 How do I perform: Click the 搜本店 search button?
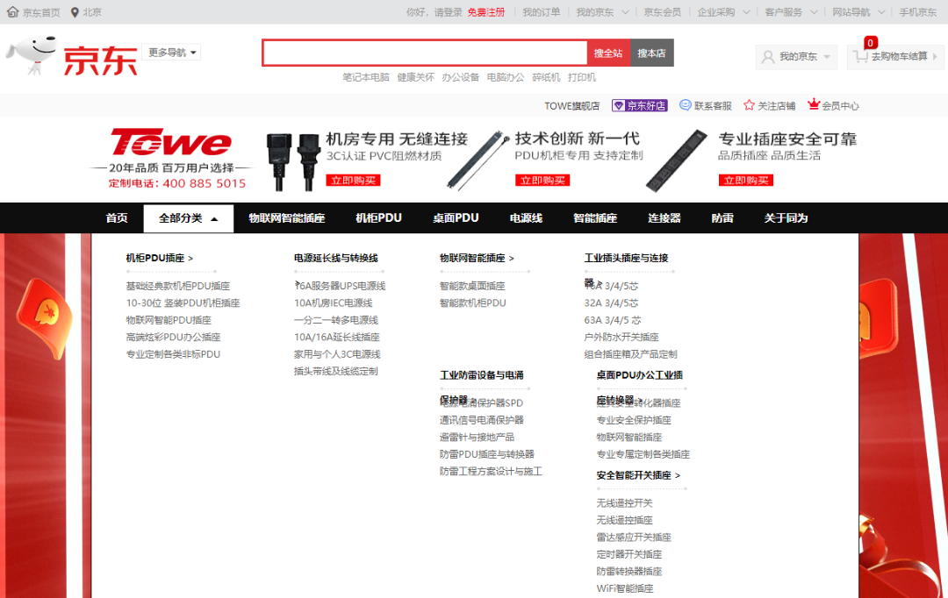tap(651, 53)
